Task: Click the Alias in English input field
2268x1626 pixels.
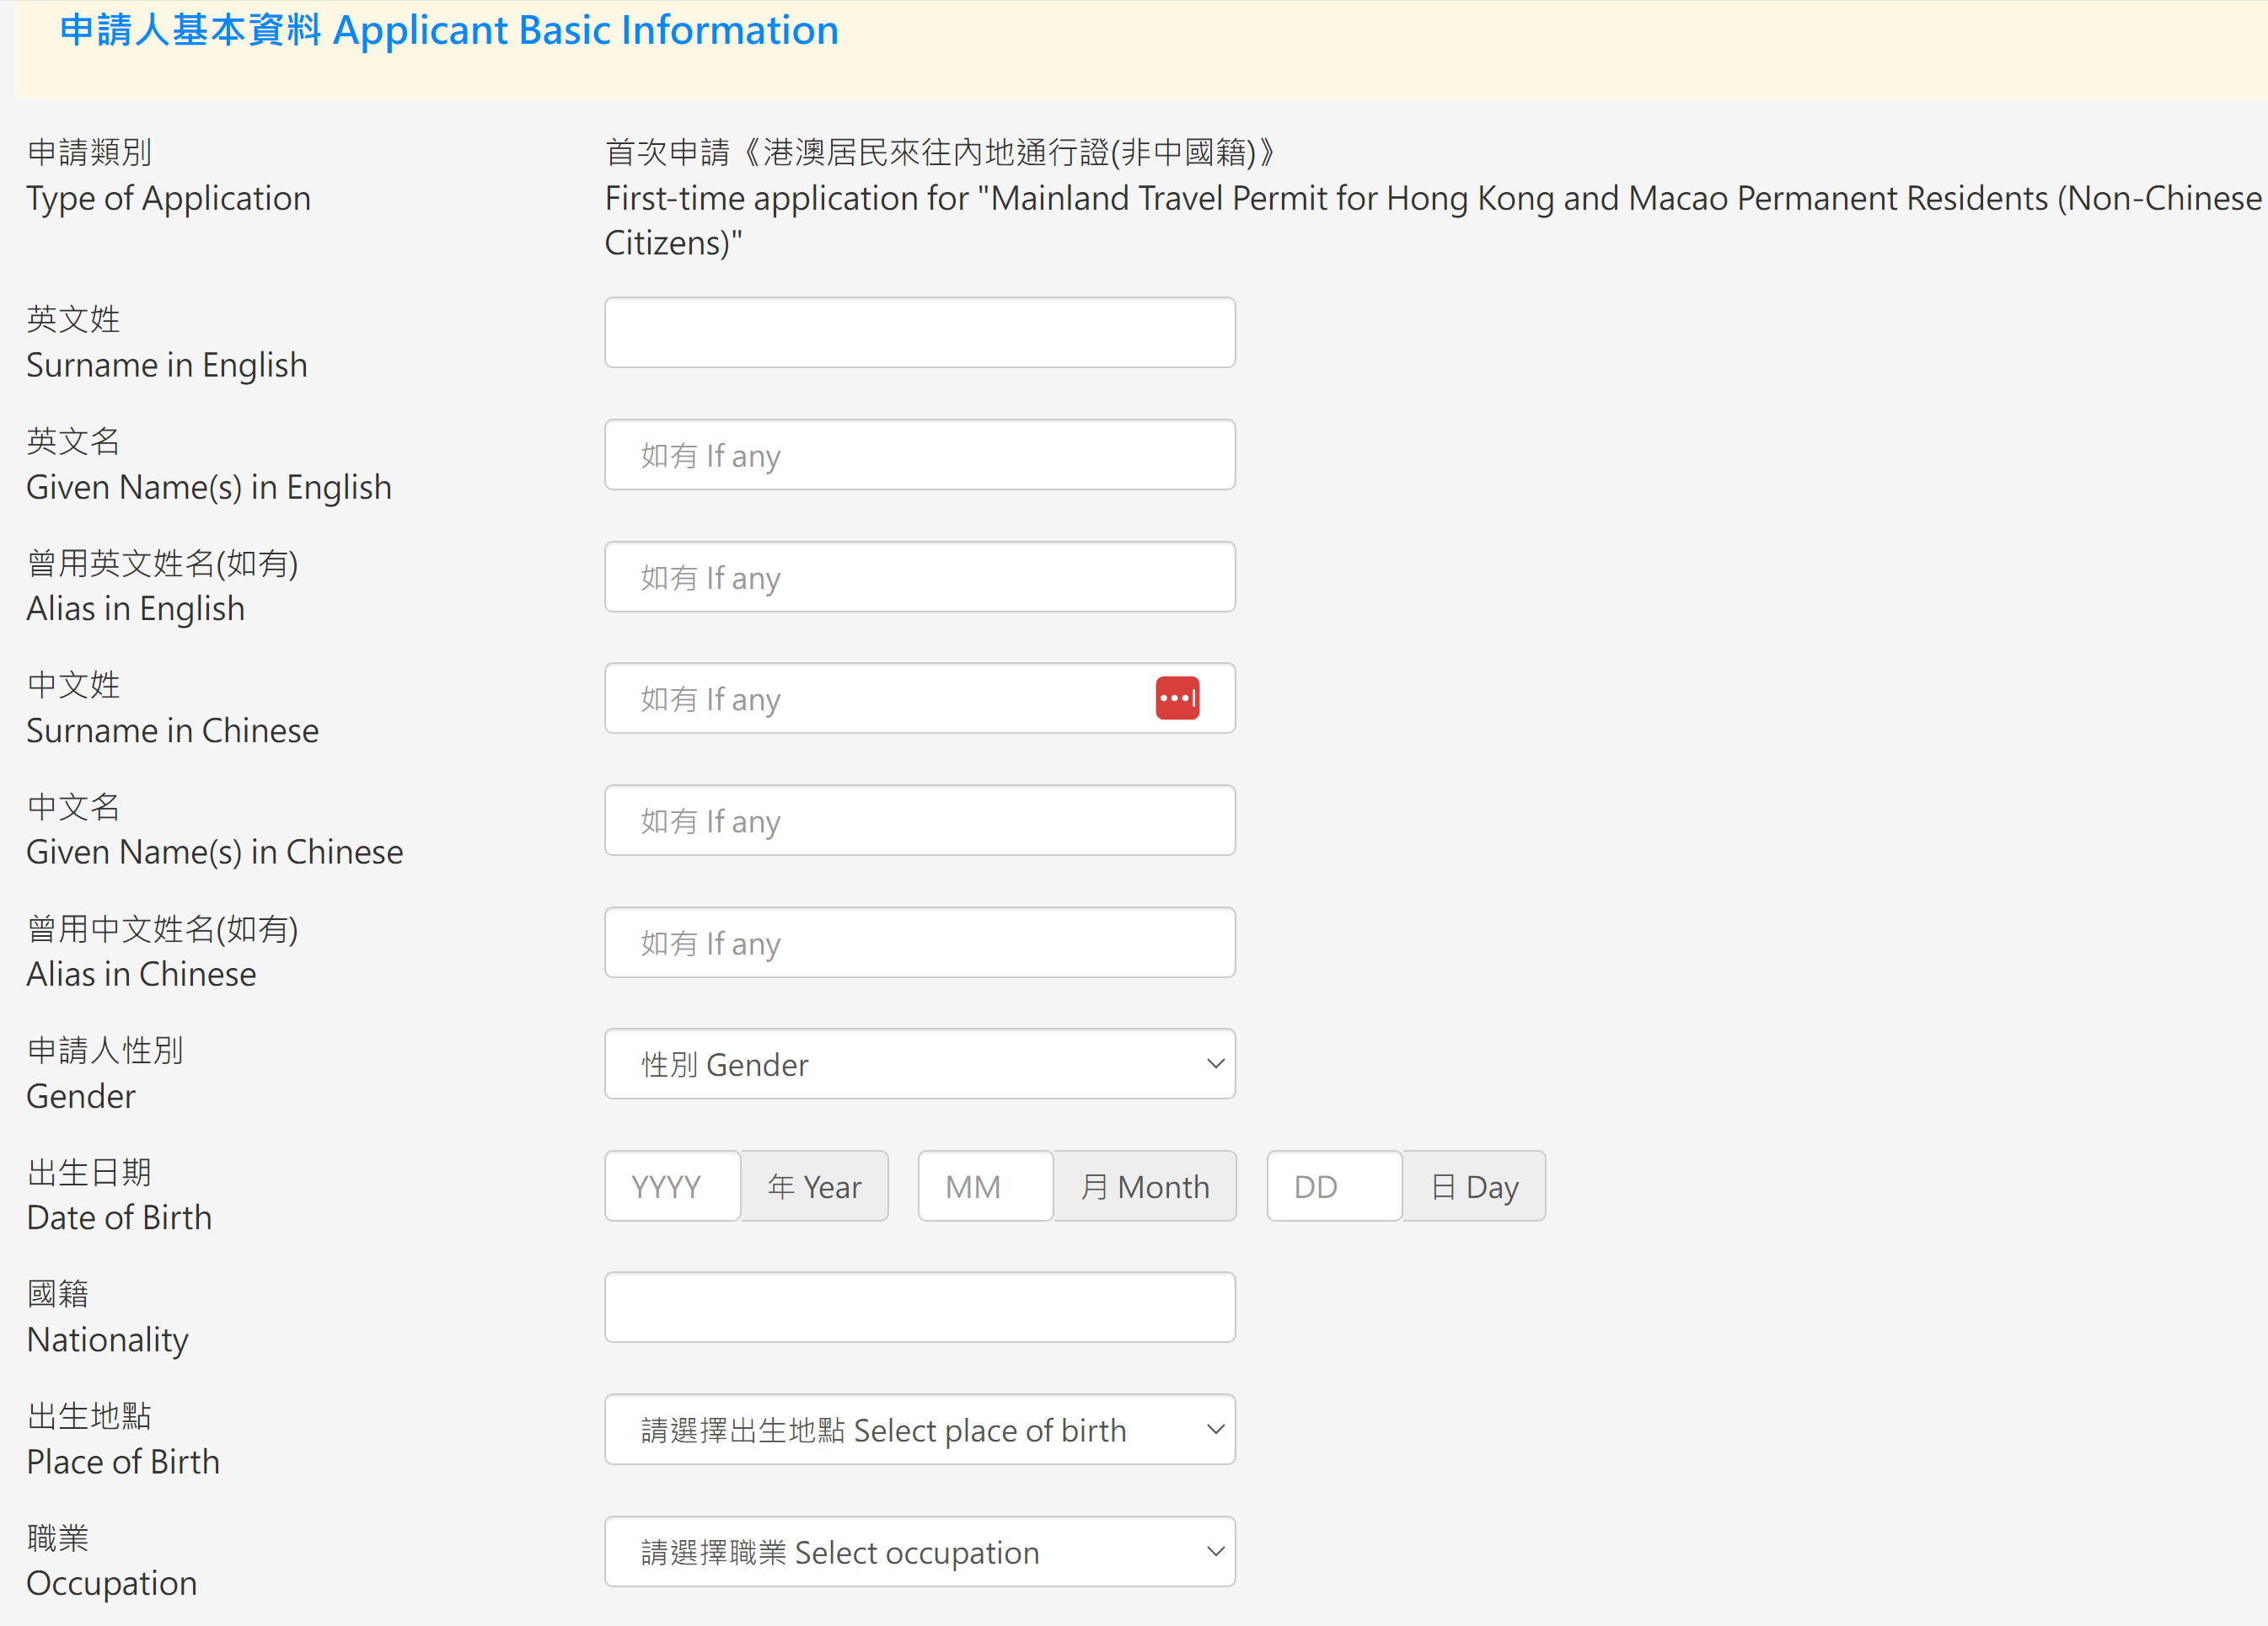Action: pos(920,576)
